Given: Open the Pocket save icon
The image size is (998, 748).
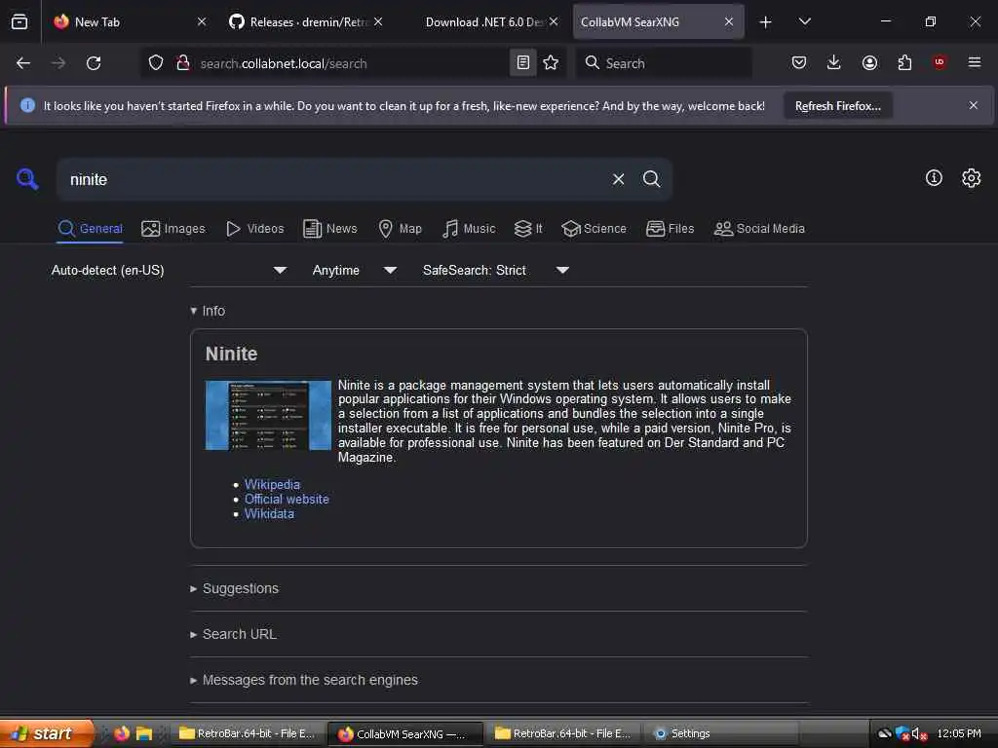Looking at the screenshot, I should [799, 62].
